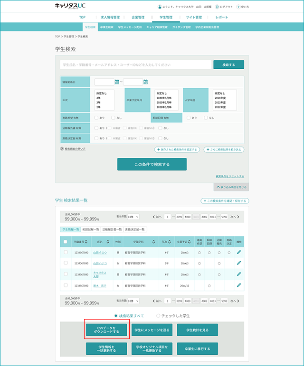Open the top 表示件数 dropdown
Image resolution: width=304 pixels, height=366 pixels.
point(133,217)
